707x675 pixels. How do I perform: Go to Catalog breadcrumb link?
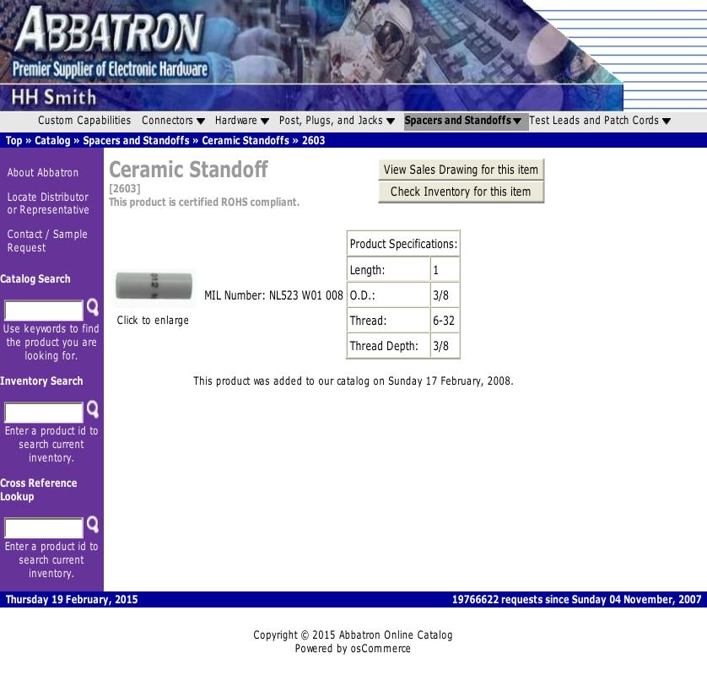[52, 141]
